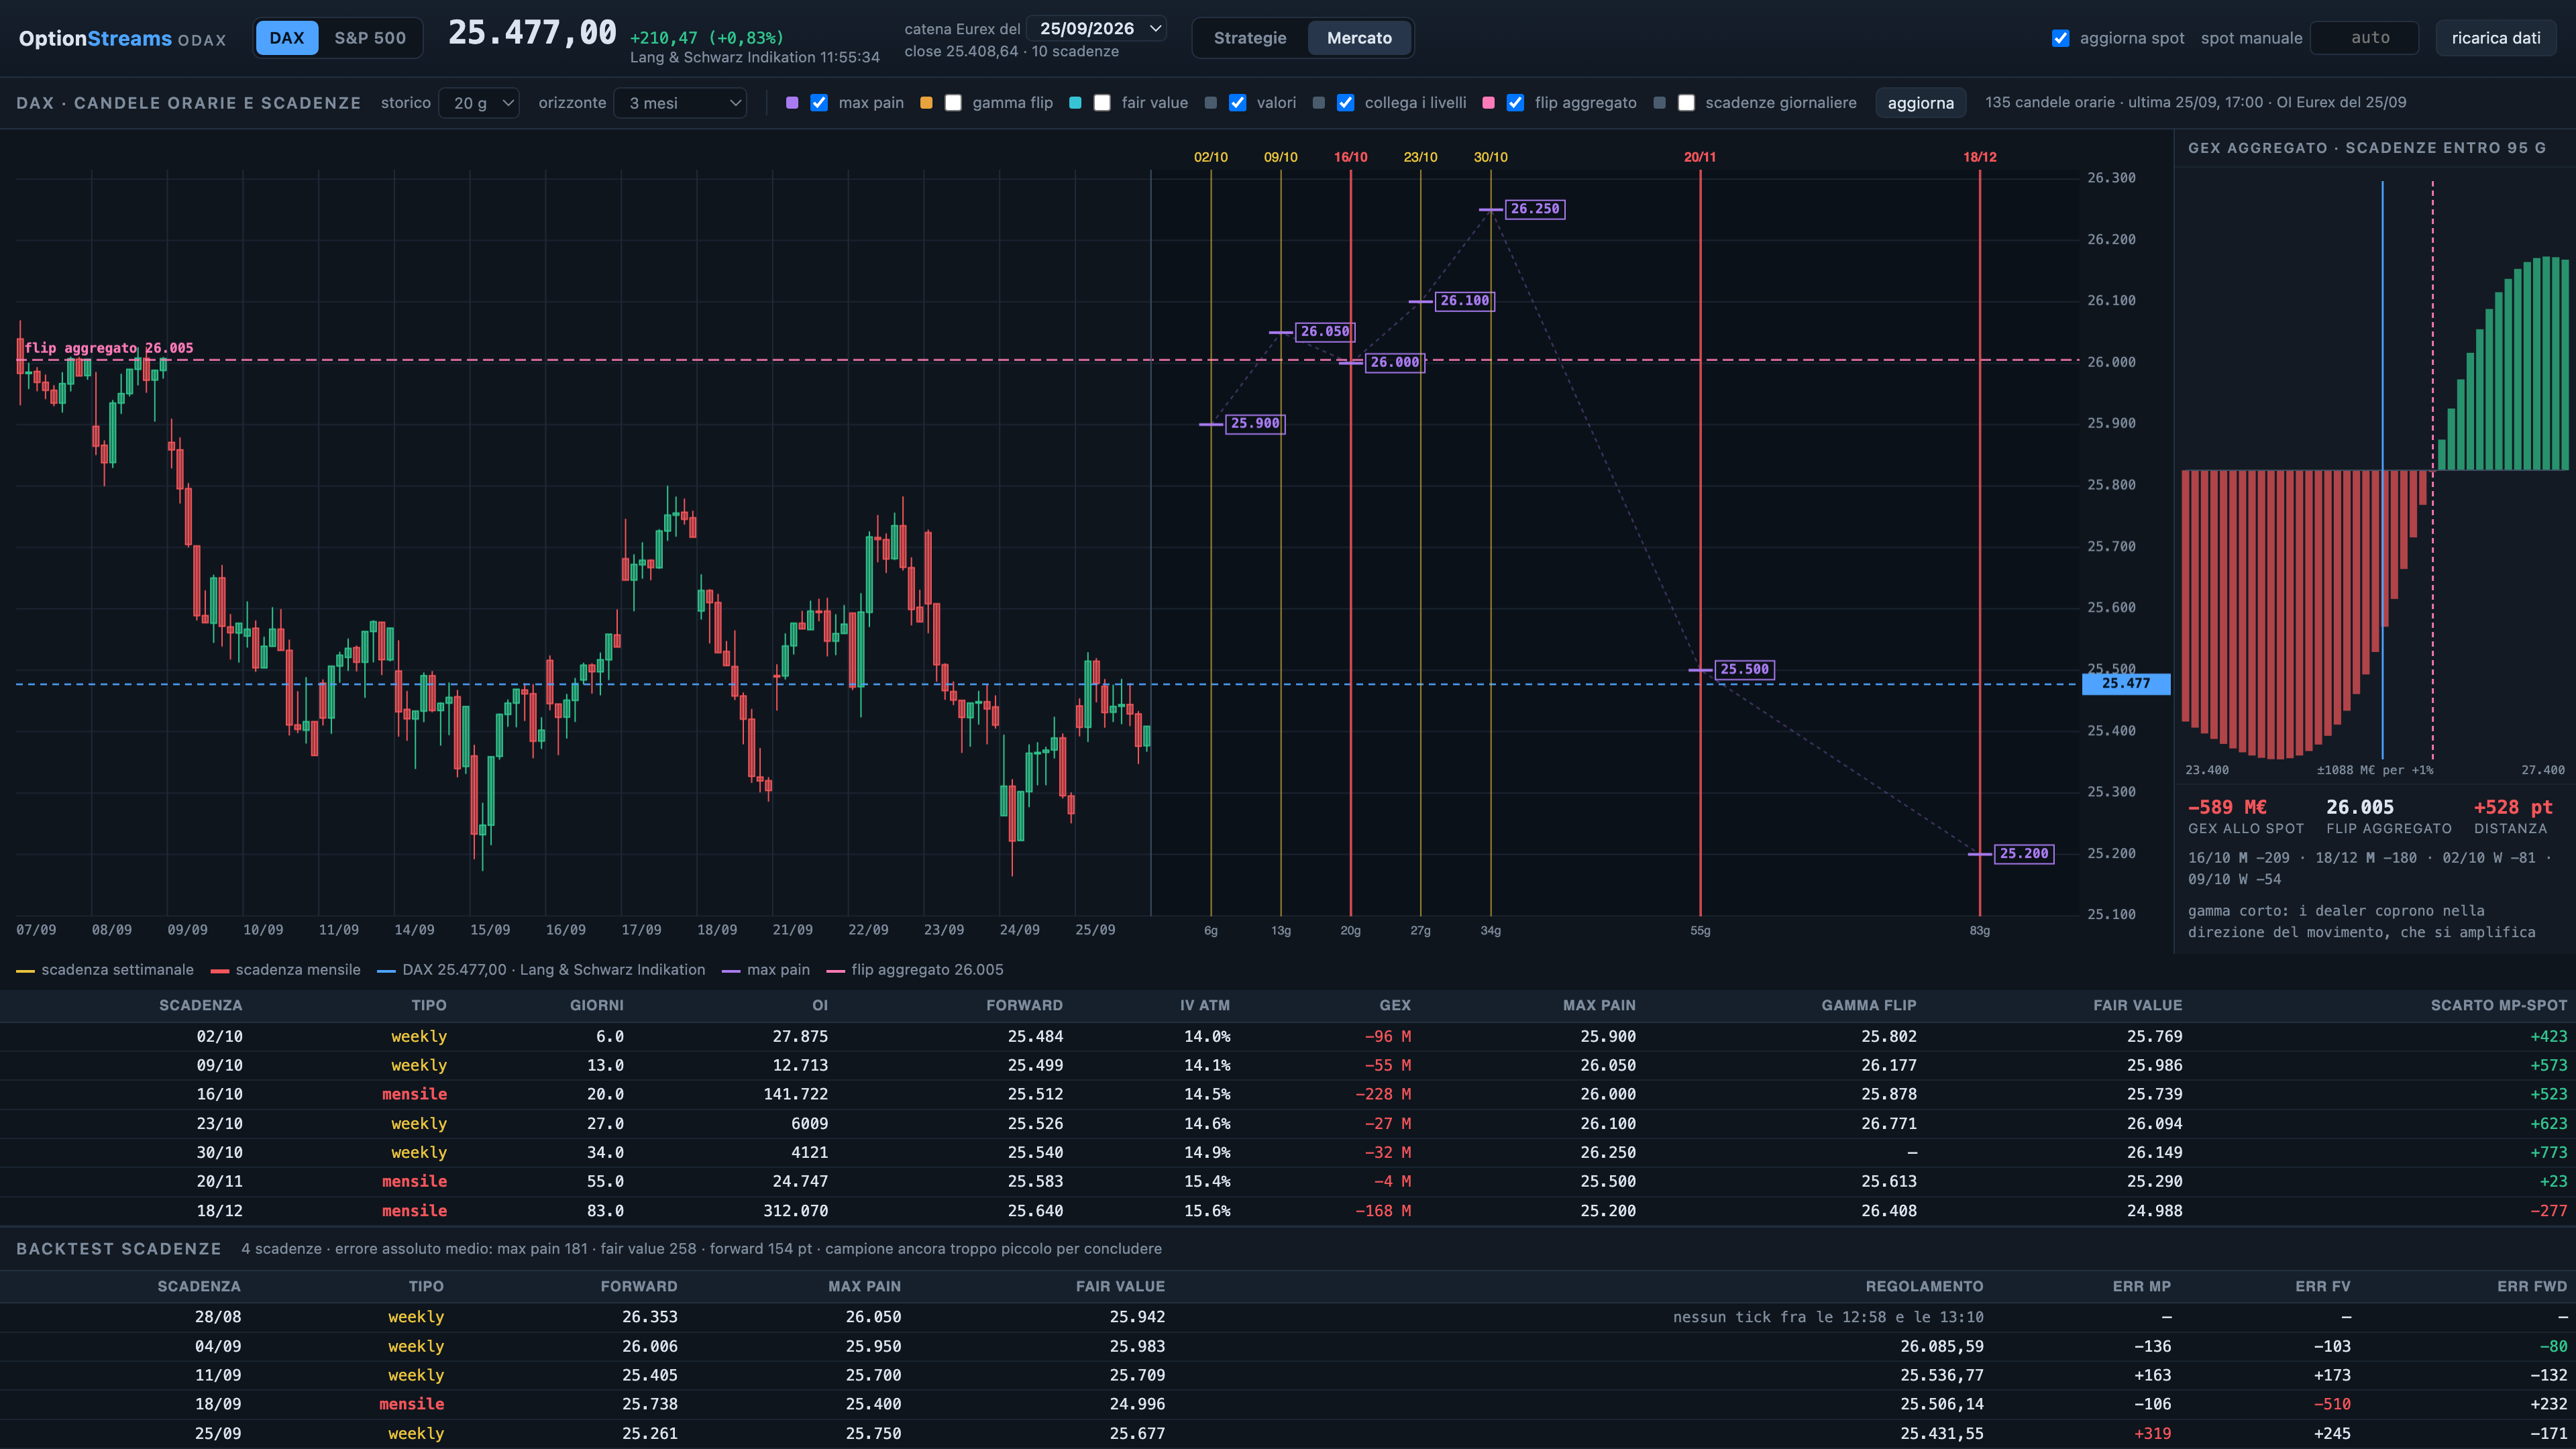Image resolution: width=2576 pixels, height=1449 pixels.
Task: Open the Strategie tab
Action: 1250,38
